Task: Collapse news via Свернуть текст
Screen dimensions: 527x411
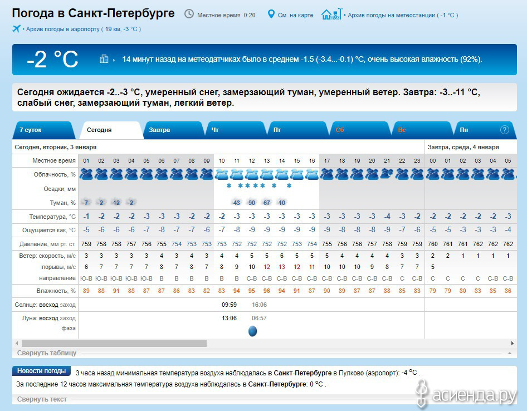Action: [x=42, y=399]
